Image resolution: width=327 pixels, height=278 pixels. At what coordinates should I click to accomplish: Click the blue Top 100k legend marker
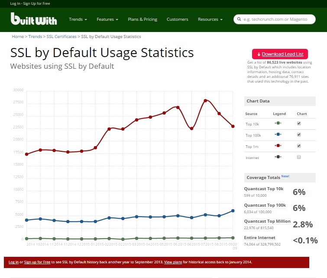coord(278,134)
